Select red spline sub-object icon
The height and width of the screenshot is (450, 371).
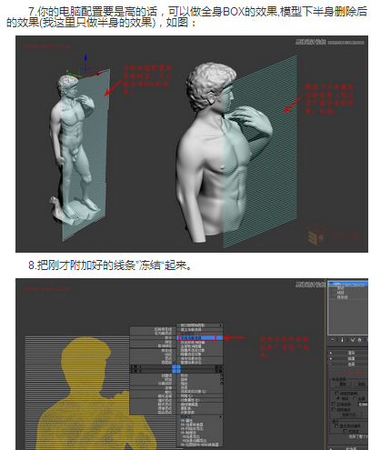(x=358, y=373)
